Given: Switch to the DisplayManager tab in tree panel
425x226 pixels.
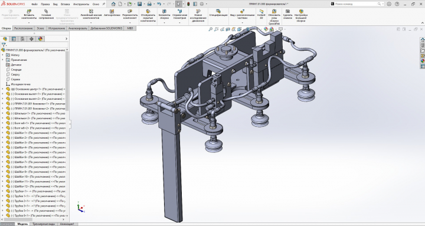Looking at the screenshot, I should (40, 39).
